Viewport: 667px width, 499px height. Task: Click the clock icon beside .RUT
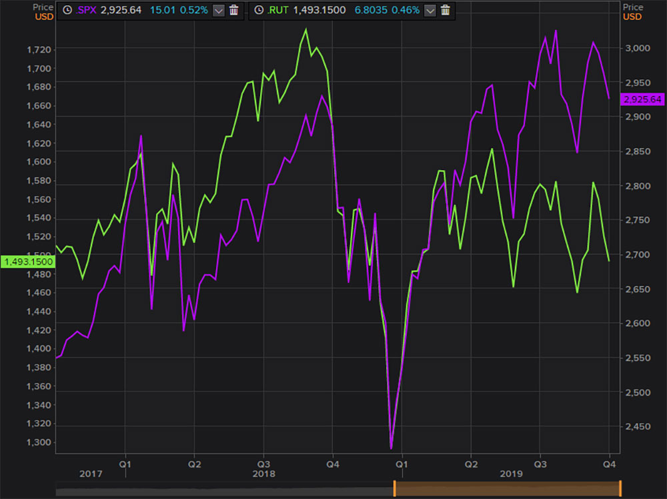(x=259, y=10)
